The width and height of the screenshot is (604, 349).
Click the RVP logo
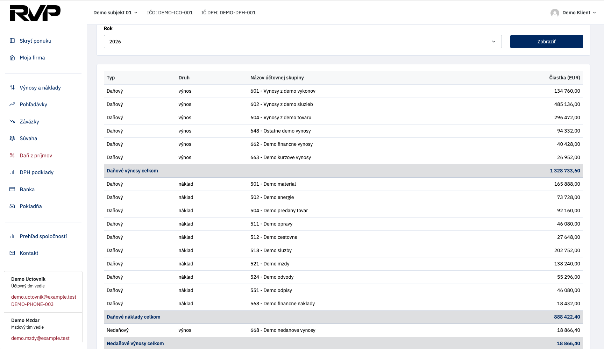pyautogui.click(x=35, y=13)
